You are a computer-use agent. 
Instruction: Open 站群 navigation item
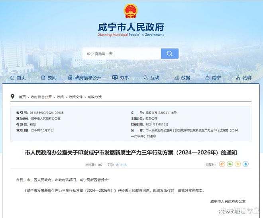247,78
